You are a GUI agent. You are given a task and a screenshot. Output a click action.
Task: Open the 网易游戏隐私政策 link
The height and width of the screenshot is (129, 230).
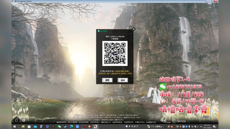[122, 71]
